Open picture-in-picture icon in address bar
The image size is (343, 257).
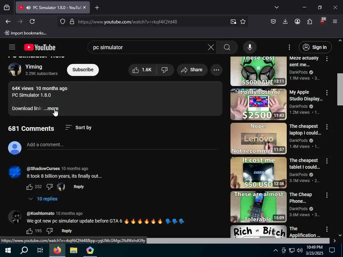coord(233,21)
